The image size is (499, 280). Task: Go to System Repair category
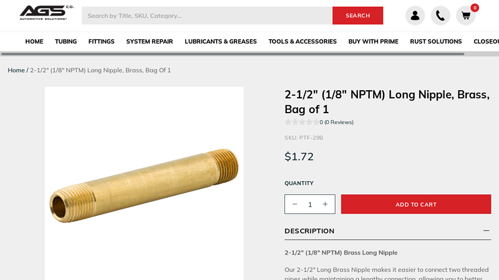pyautogui.click(x=150, y=42)
